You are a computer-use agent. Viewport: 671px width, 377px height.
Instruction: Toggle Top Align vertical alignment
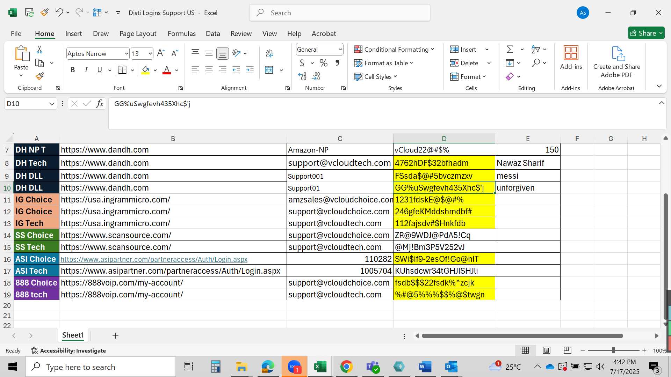click(195, 53)
